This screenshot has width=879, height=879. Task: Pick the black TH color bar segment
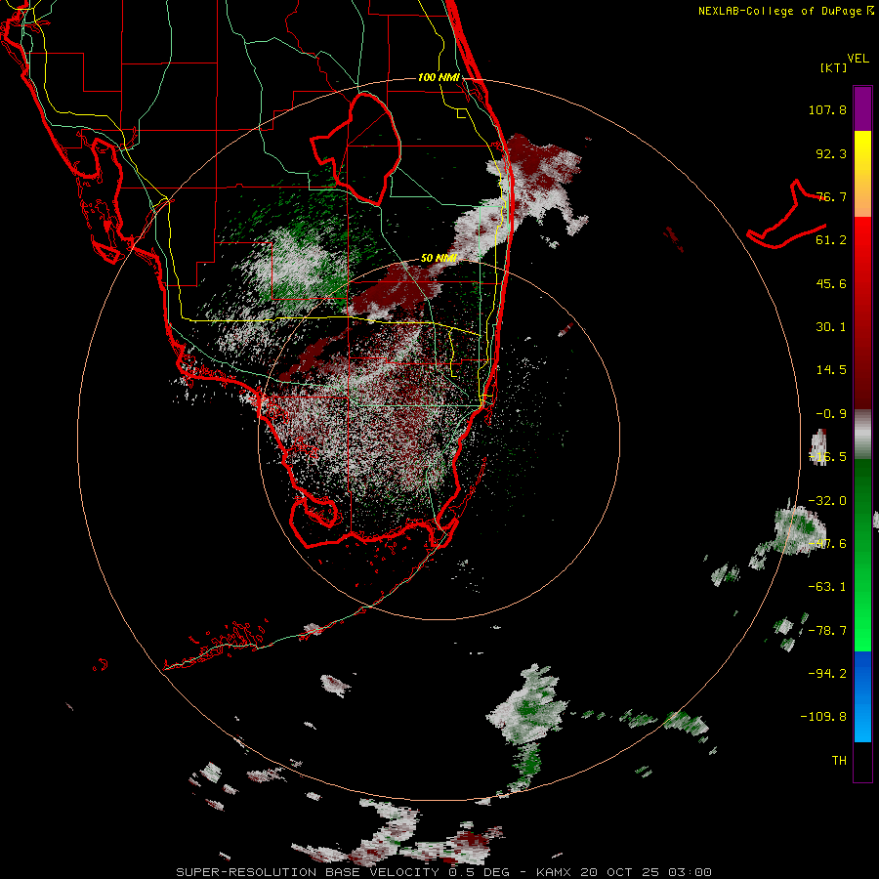coord(862,761)
